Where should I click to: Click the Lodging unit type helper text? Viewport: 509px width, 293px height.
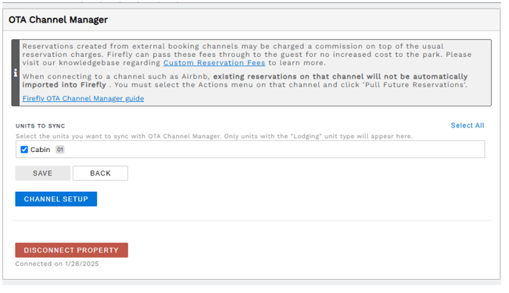coord(215,137)
